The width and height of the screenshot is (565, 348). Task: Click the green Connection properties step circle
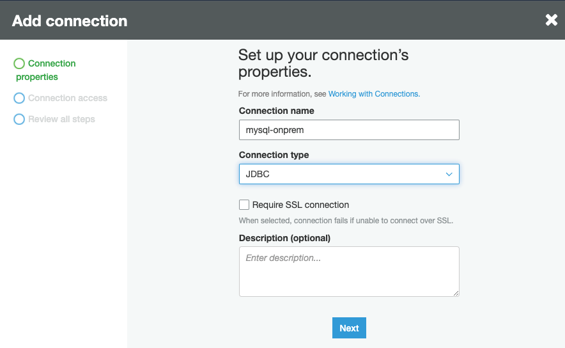(19, 63)
